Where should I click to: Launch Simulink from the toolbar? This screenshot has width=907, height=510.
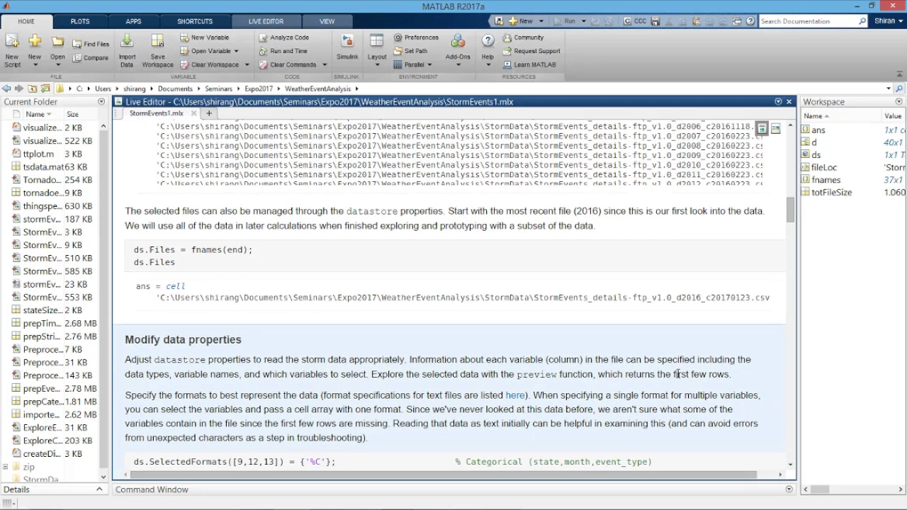(347, 47)
